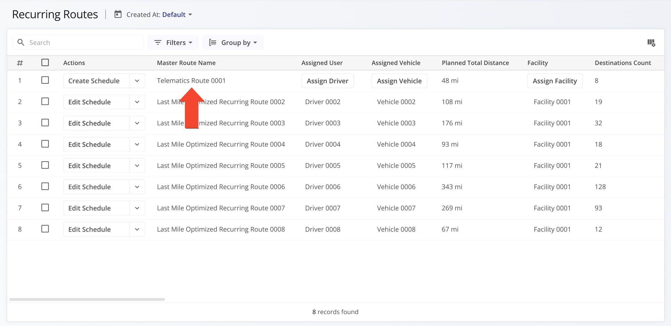Click the Filters funnel icon
671x326 pixels.
pos(158,43)
